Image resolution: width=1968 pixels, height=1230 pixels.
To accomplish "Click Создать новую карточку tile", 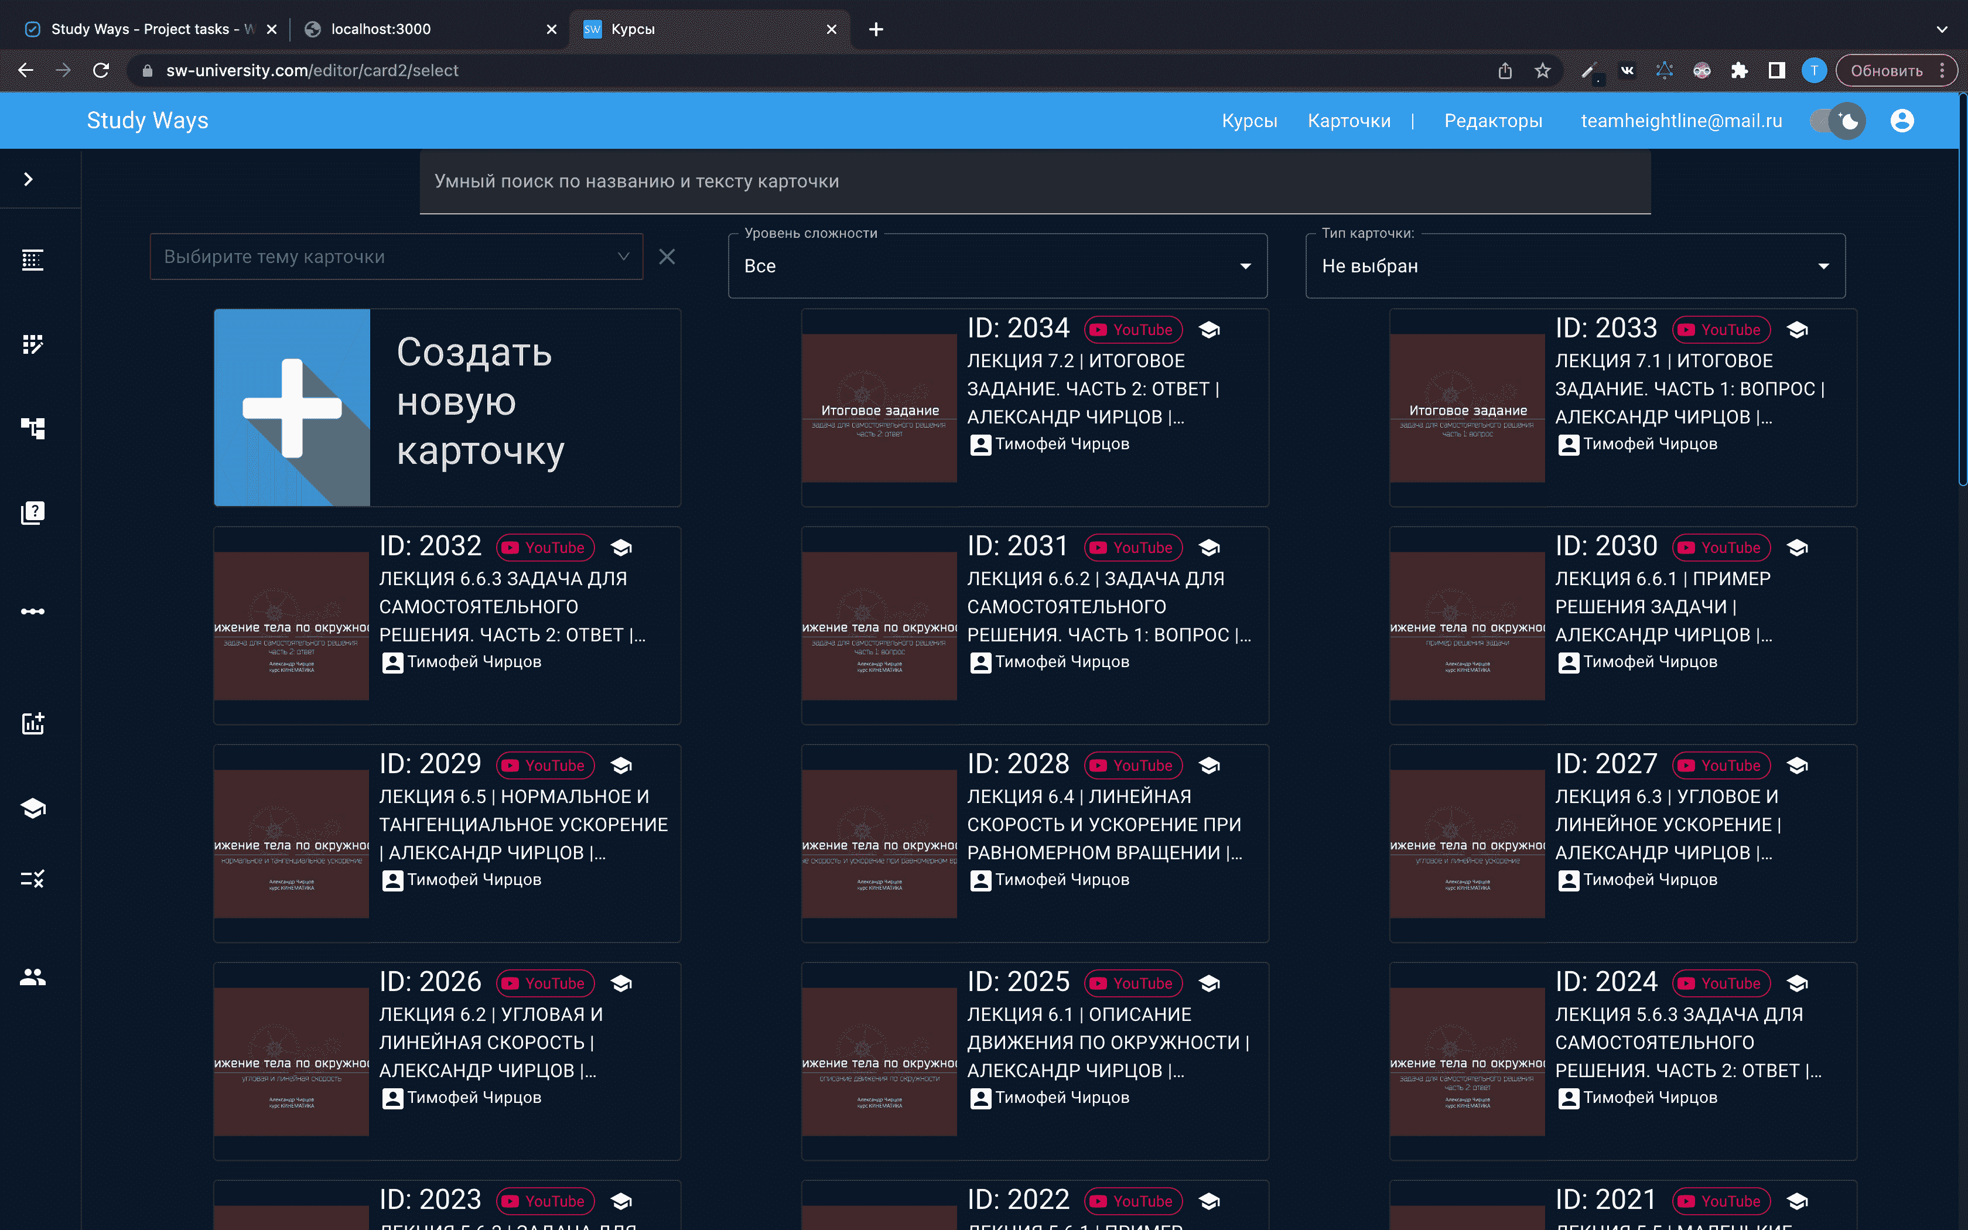I will pos(447,408).
